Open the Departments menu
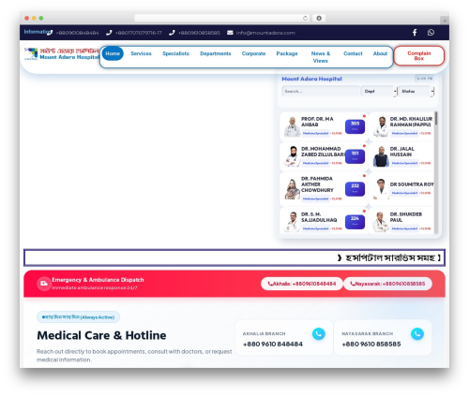This screenshot has width=469, height=396. (216, 53)
